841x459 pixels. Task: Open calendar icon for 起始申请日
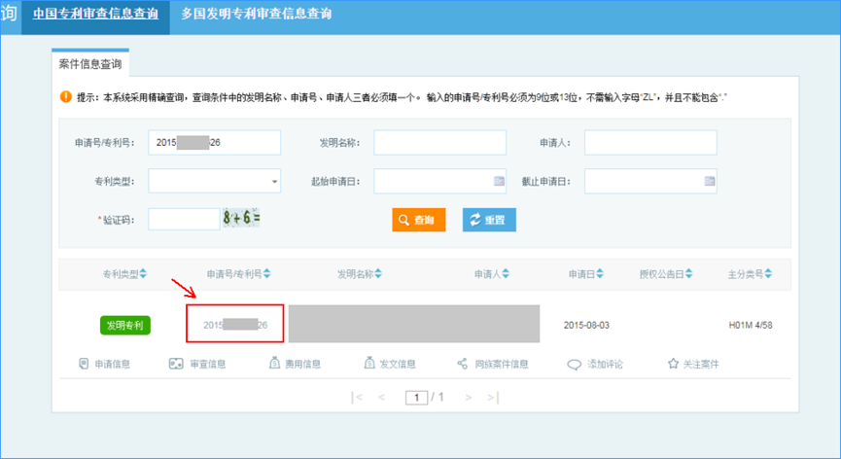pyautogui.click(x=499, y=181)
